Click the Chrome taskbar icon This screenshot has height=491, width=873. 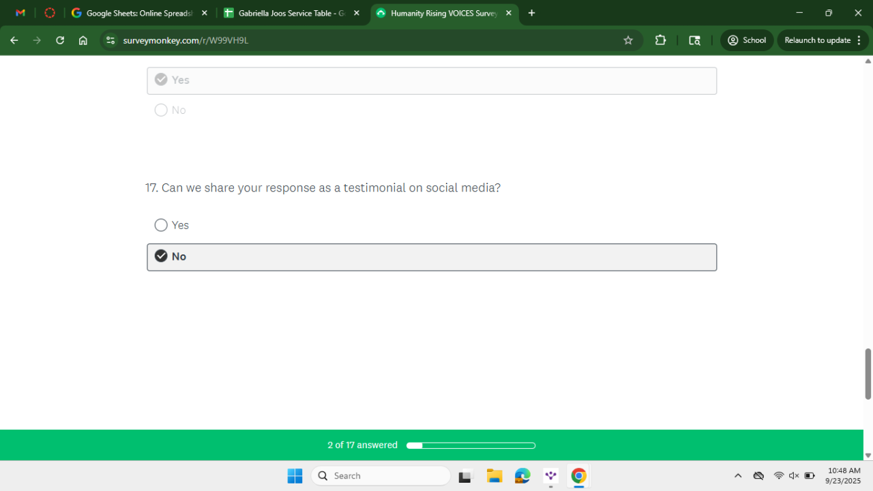[x=579, y=476]
